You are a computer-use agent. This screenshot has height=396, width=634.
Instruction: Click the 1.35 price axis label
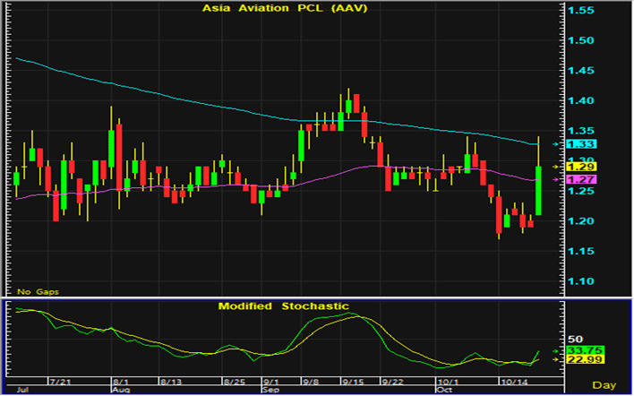pyautogui.click(x=581, y=131)
